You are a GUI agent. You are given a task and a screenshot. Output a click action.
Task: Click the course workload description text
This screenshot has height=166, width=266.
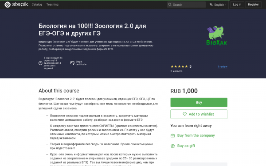(x=53, y=63)
